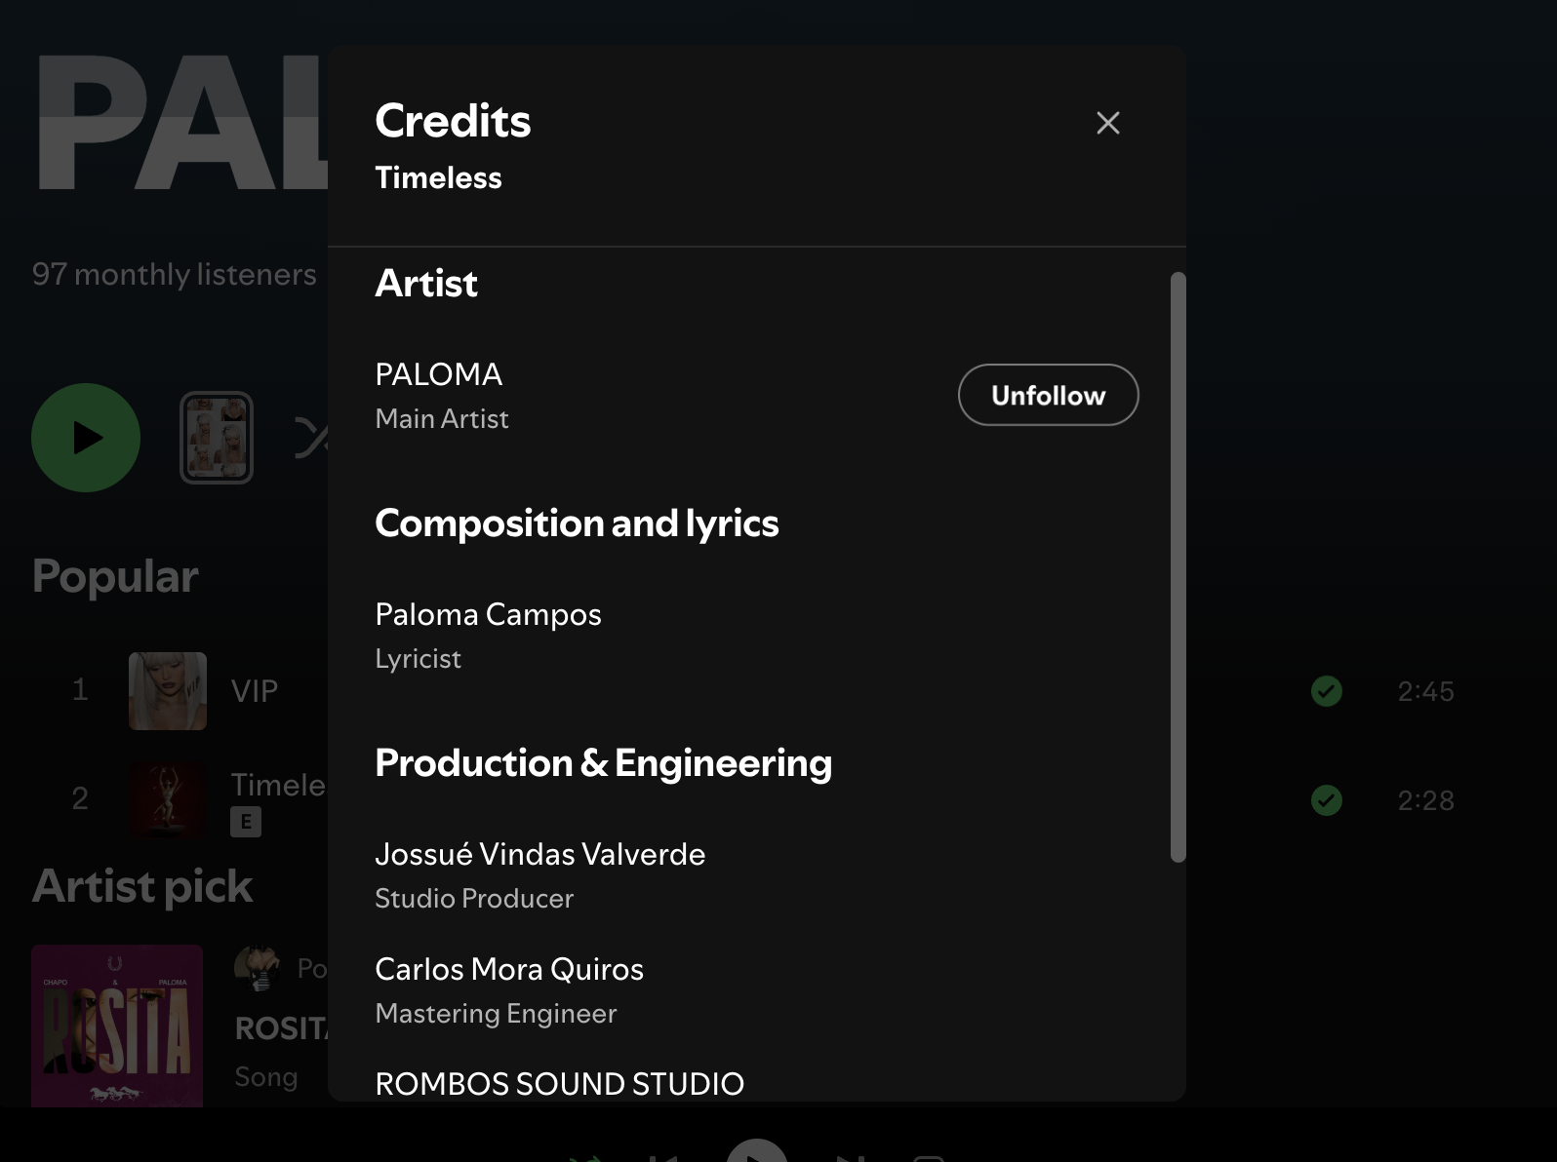Click ROMBOS SOUND STUDIO credit entry
This screenshot has width=1557, height=1162.
click(559, 1084)
